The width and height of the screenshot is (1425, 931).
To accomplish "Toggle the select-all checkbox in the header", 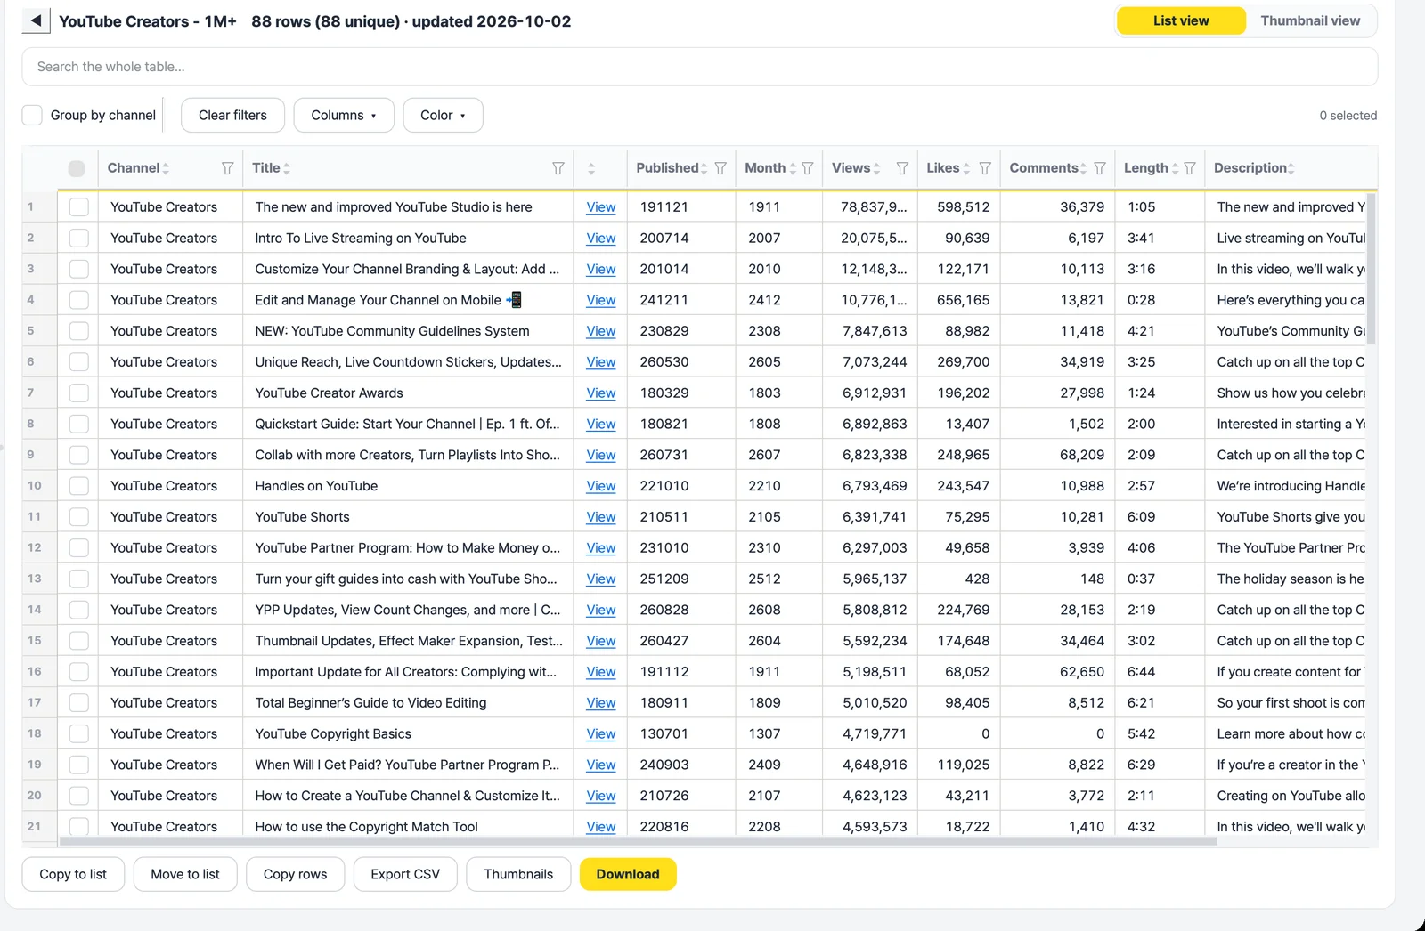I will click(77, 168).
